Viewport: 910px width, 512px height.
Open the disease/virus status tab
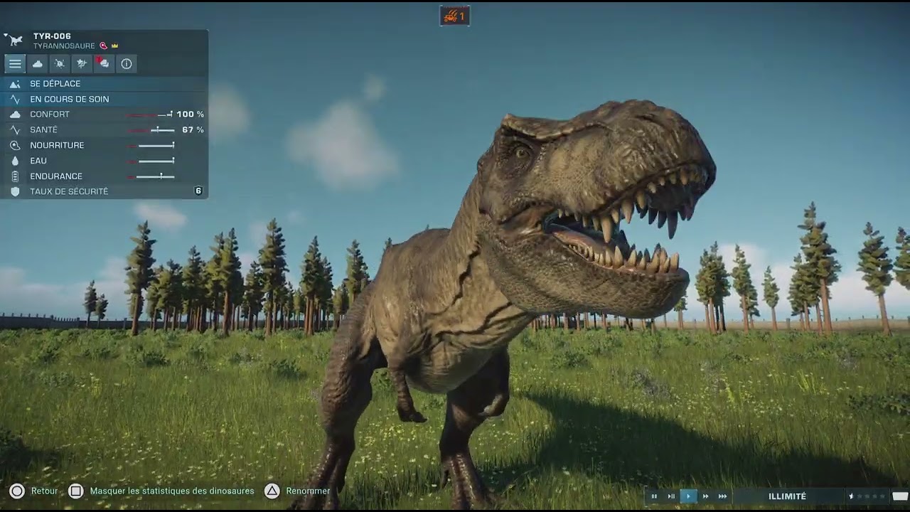(60, 64)
